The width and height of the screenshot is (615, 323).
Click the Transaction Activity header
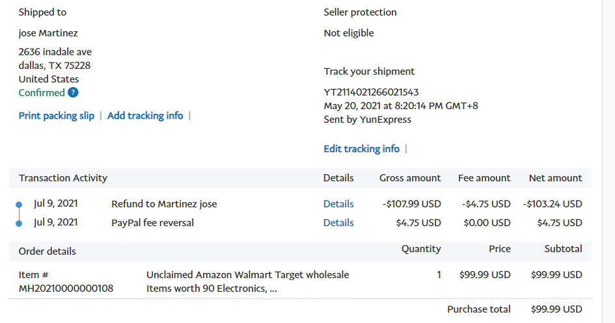pos(63,178)
